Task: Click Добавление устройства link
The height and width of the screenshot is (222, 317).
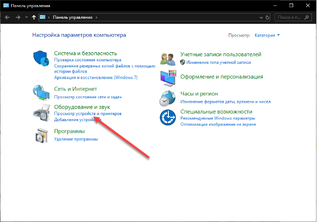Action: (78, 120)
